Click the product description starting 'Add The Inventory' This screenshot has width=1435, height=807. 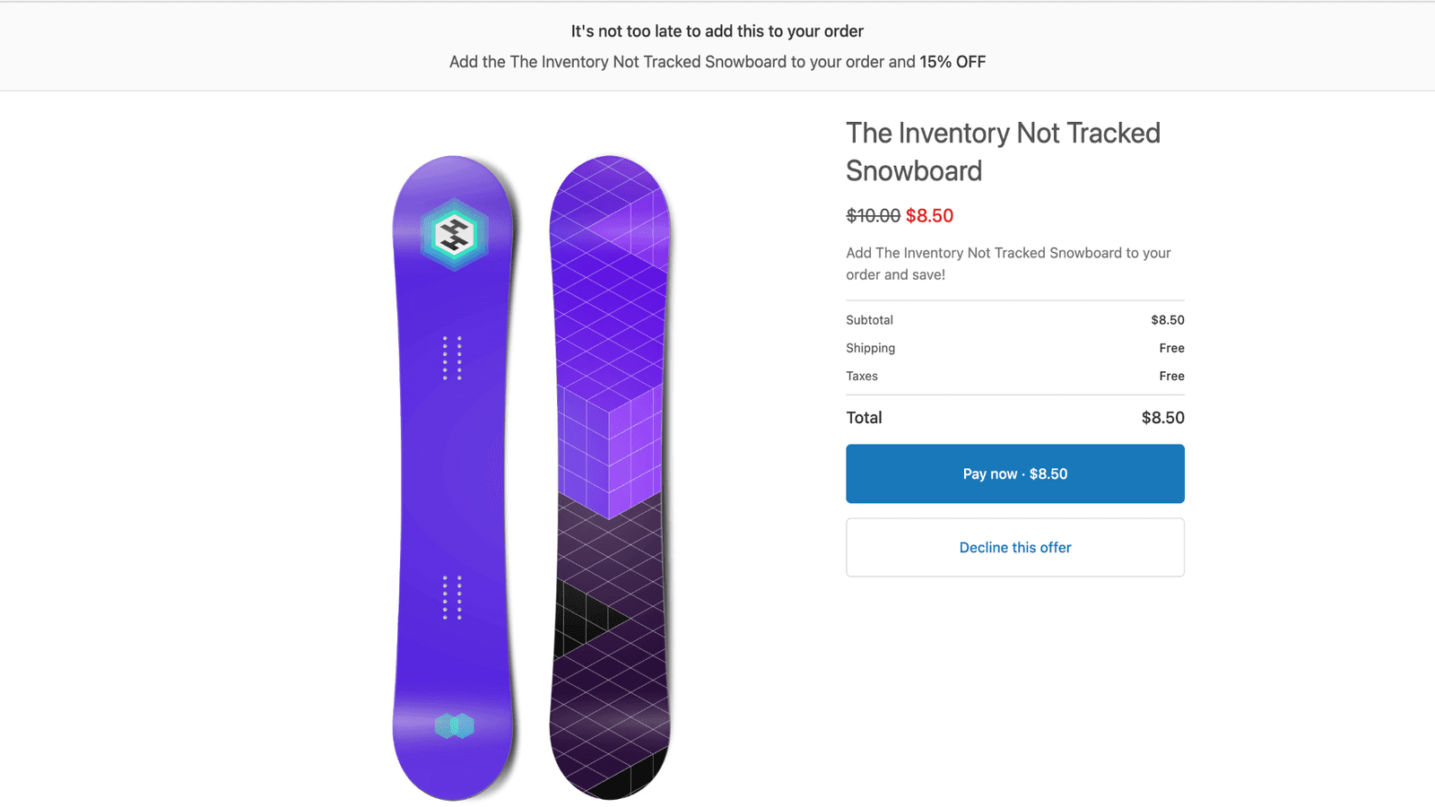(1008, 264)
